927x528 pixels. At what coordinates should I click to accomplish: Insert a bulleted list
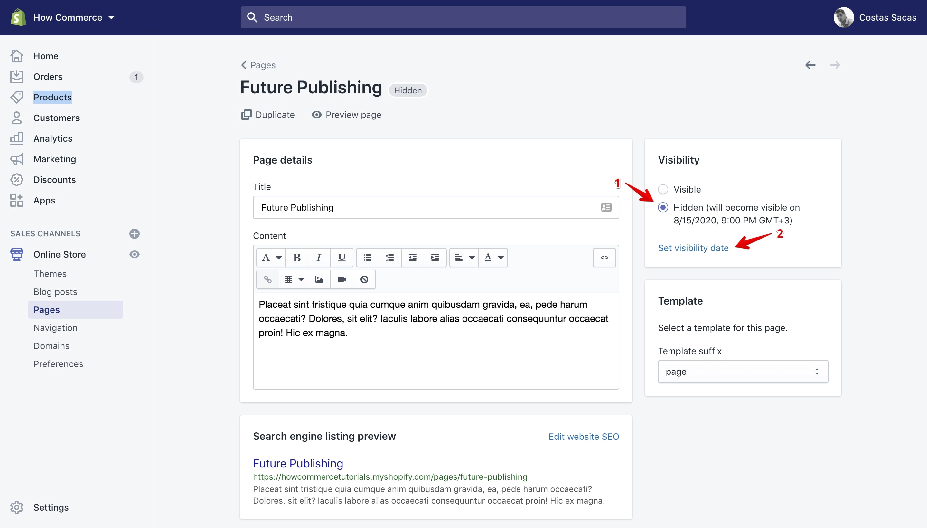pyautogui.click(x=368, y=258)
